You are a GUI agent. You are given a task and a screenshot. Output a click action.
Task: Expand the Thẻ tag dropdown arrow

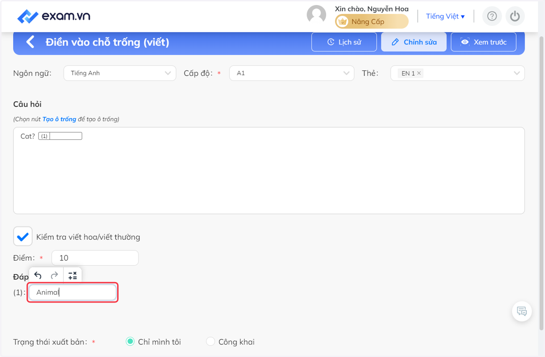(x=517, y=73)
